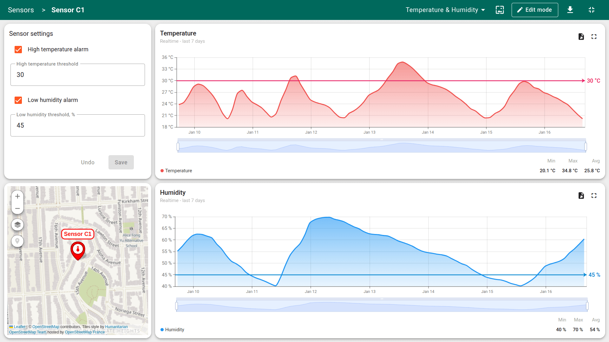Uncheck the High temperature alarm checkbox

[x=18, y=49]
